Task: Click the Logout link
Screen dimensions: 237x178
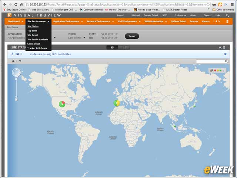Action: coord(120,15)
